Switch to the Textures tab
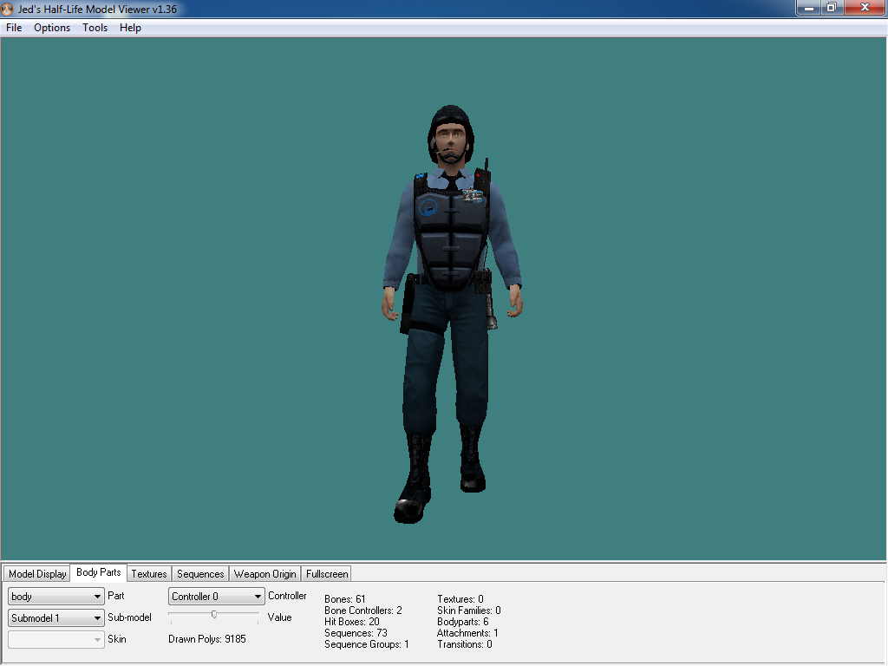Viewport: 888px width, 666px height. tap(149, 574)
